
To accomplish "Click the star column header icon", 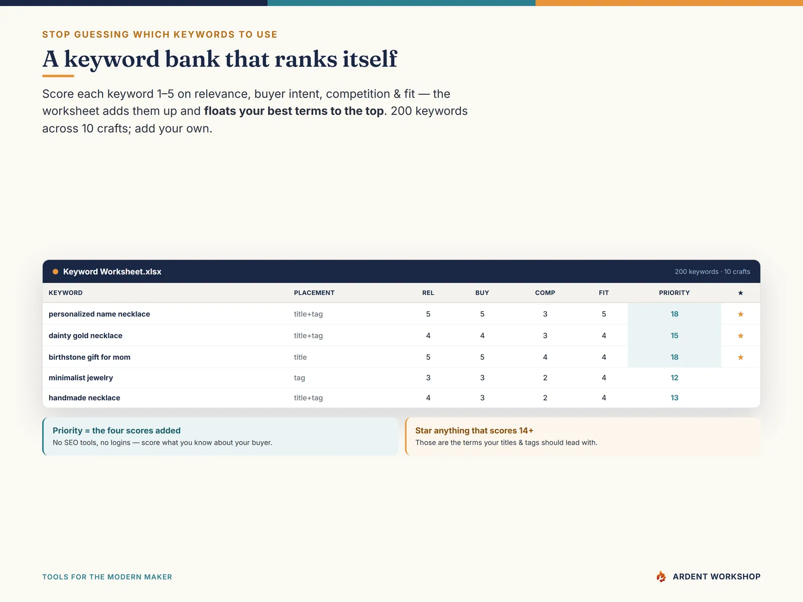I will pos(740,293).
